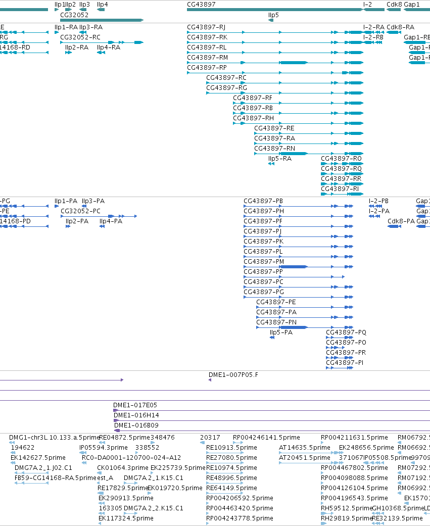430x526 pixels.
Task: Select the CG32052 gene feature
Action: click(102, 20)
